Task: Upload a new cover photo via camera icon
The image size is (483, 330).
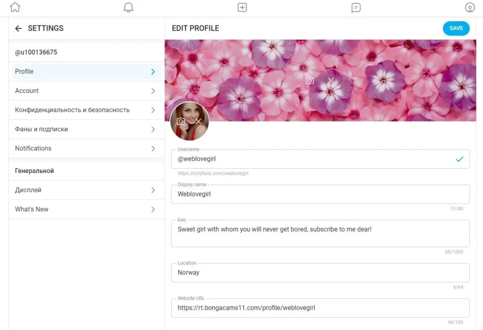Action: 309,80
